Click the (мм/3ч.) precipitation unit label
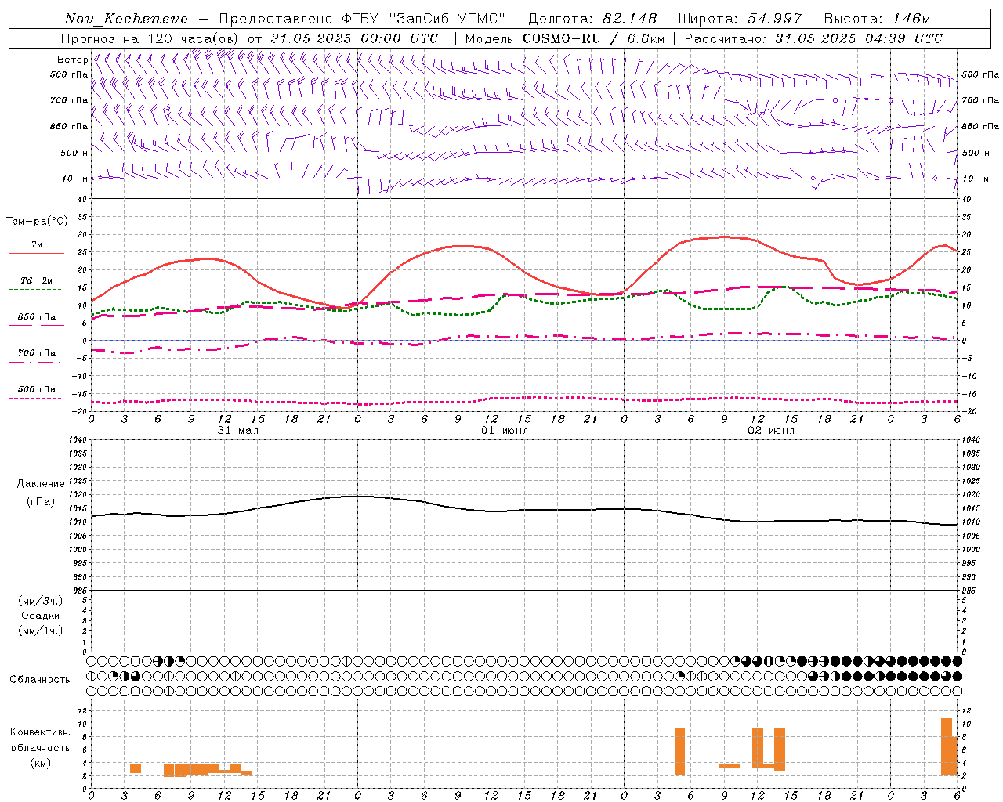1003x802 pixels. tap(41, 601)
